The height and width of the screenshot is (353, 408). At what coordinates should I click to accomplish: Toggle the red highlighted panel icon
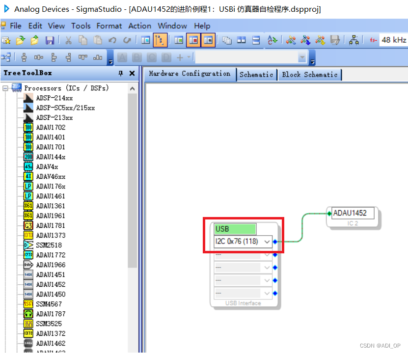tap(193, 40)
